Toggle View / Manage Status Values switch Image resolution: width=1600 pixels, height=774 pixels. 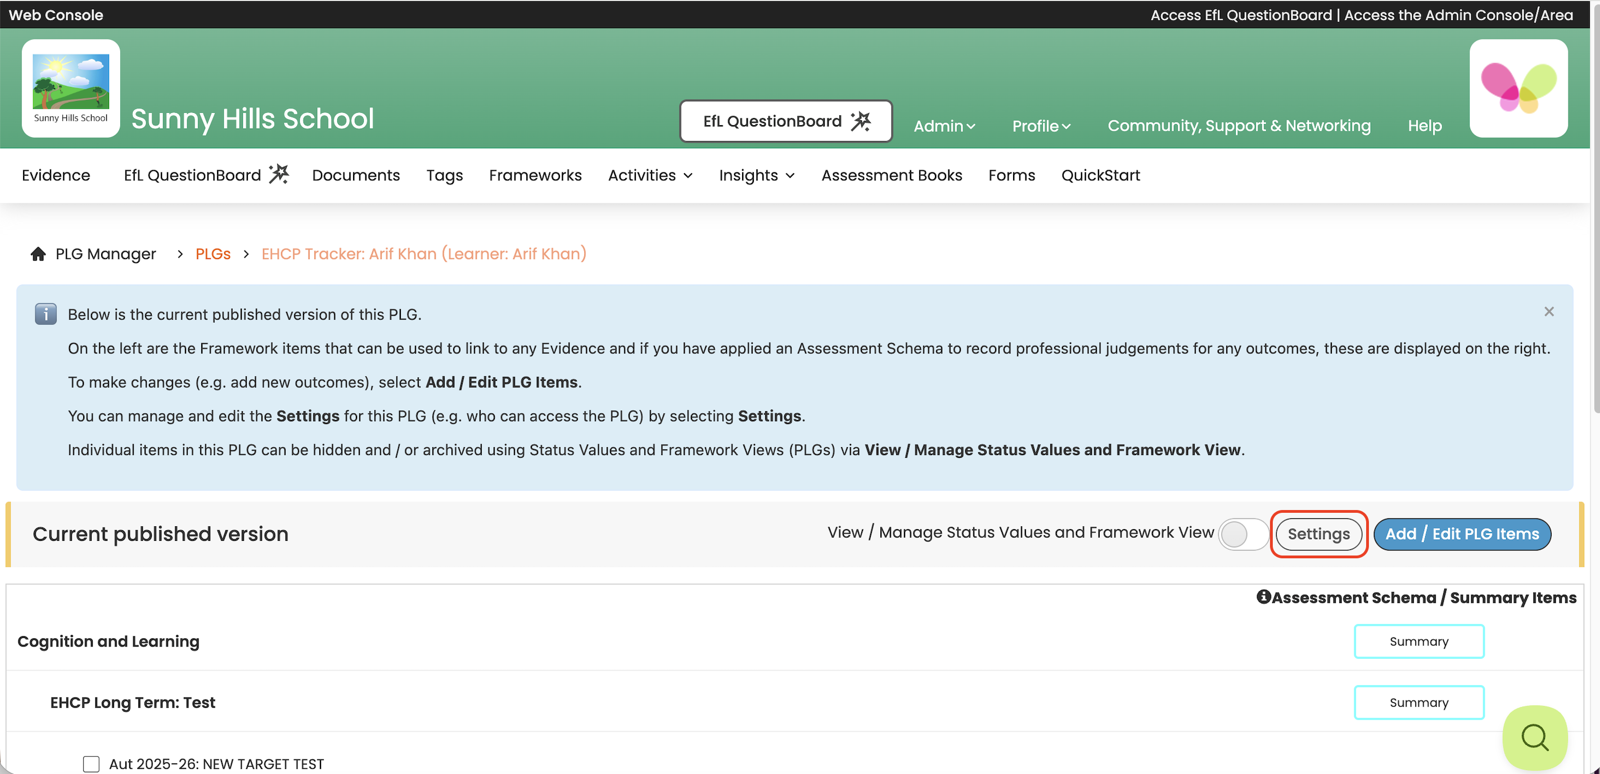[x=1243, y=534]
